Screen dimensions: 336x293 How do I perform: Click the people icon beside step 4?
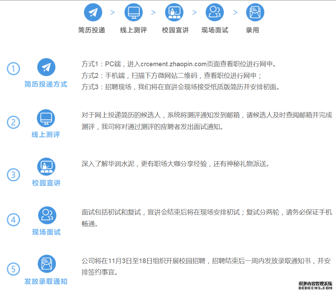pyautogui.click(x=47, y=215)
